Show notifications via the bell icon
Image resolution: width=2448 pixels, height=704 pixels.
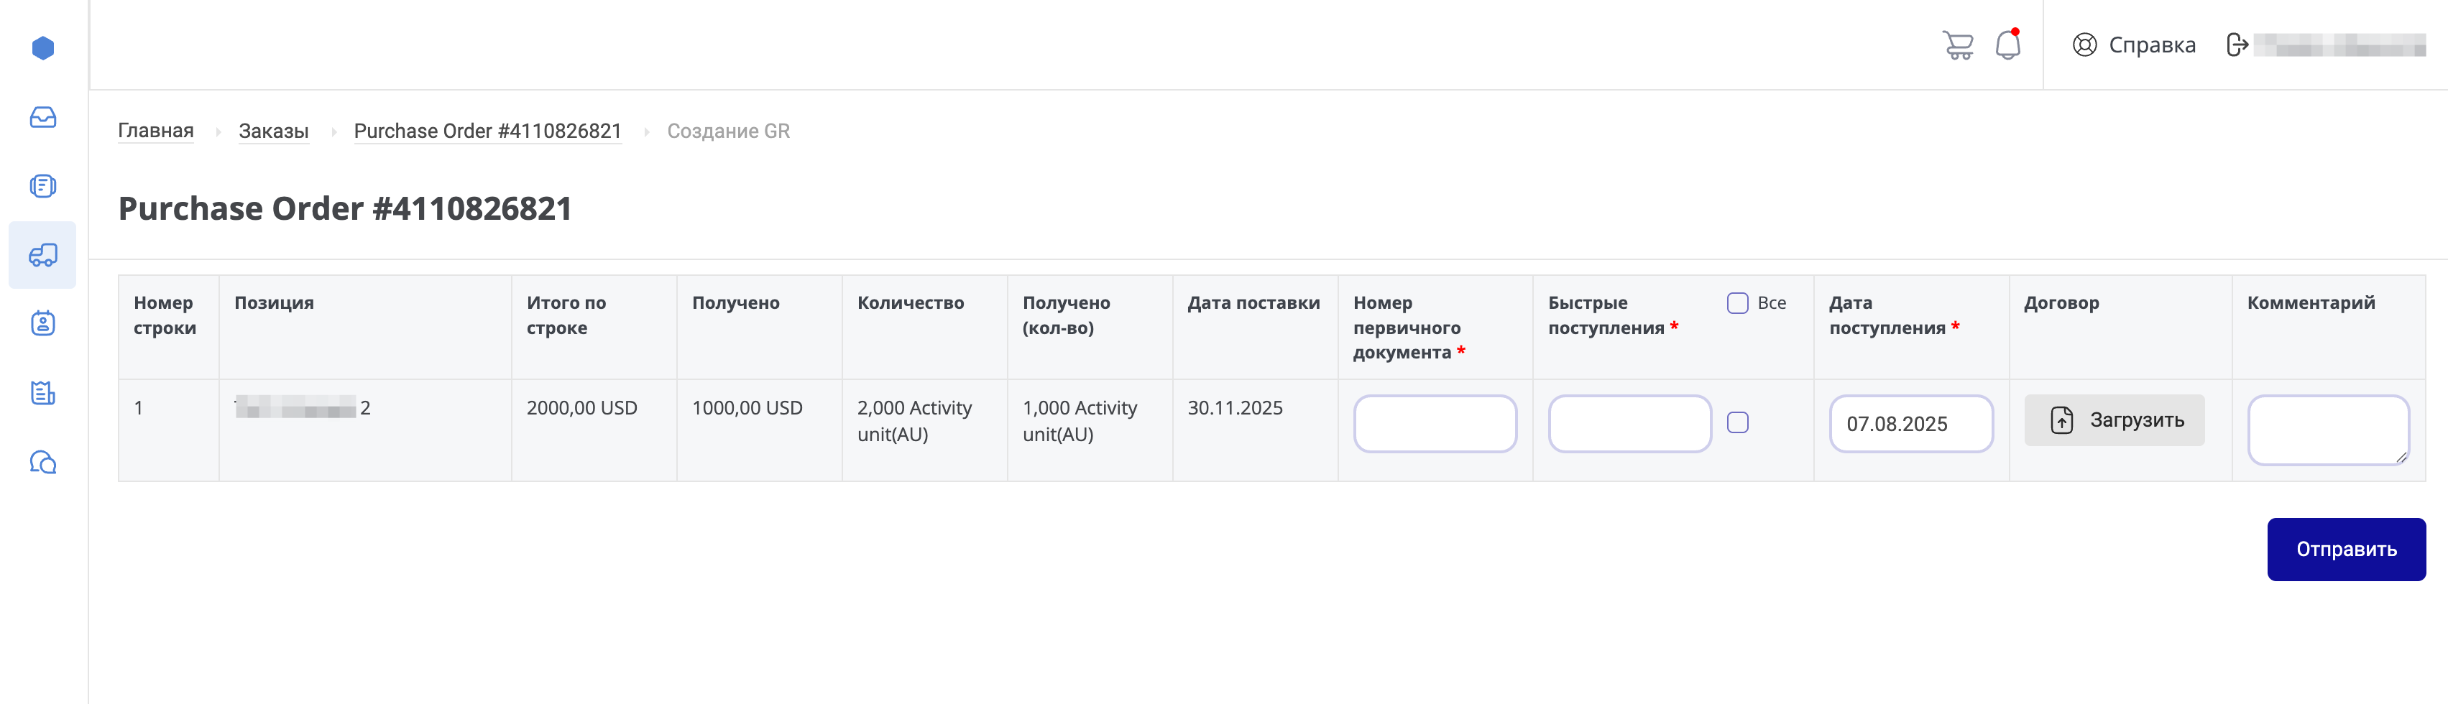coord(2007,45)
